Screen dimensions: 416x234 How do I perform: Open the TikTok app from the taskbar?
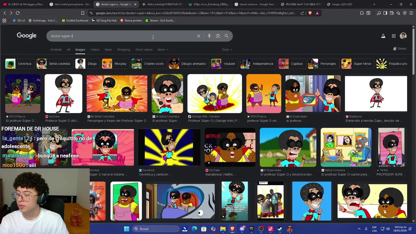270,229
